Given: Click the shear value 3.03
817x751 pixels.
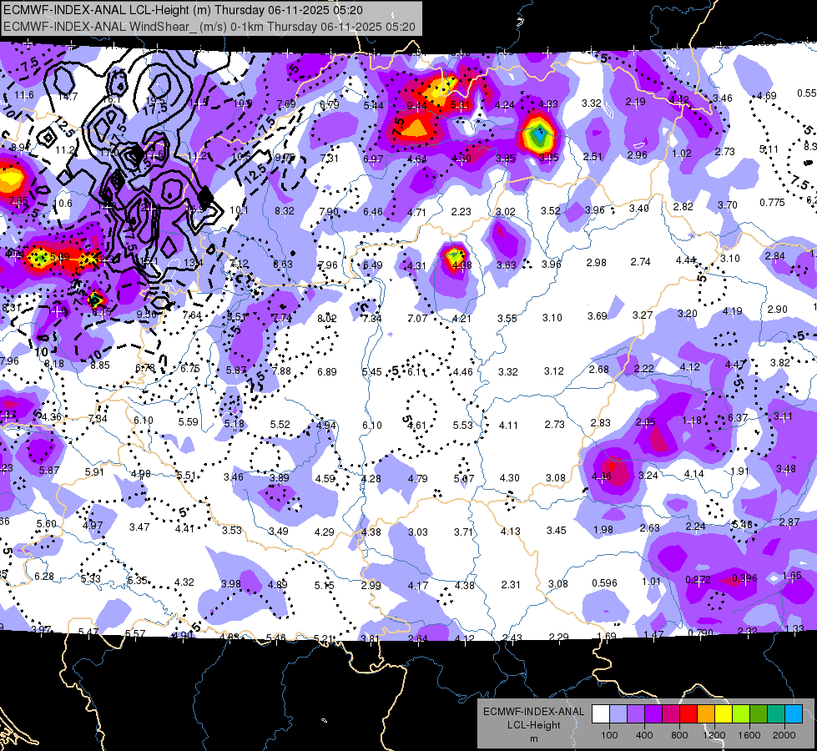Looking at the screenshot, I should coord(418,532).
